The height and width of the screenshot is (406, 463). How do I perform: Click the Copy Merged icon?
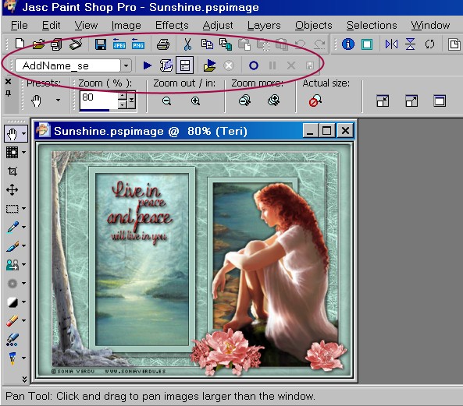point(226,44)
